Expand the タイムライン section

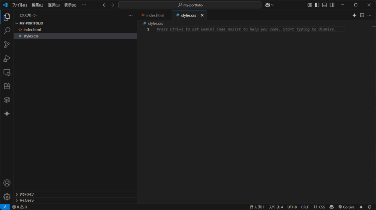[x=76, y=201]
